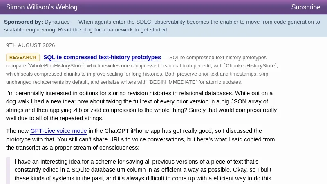Visit the GPT-Live voice mode link
327x184 pixels.
(58, 131)
